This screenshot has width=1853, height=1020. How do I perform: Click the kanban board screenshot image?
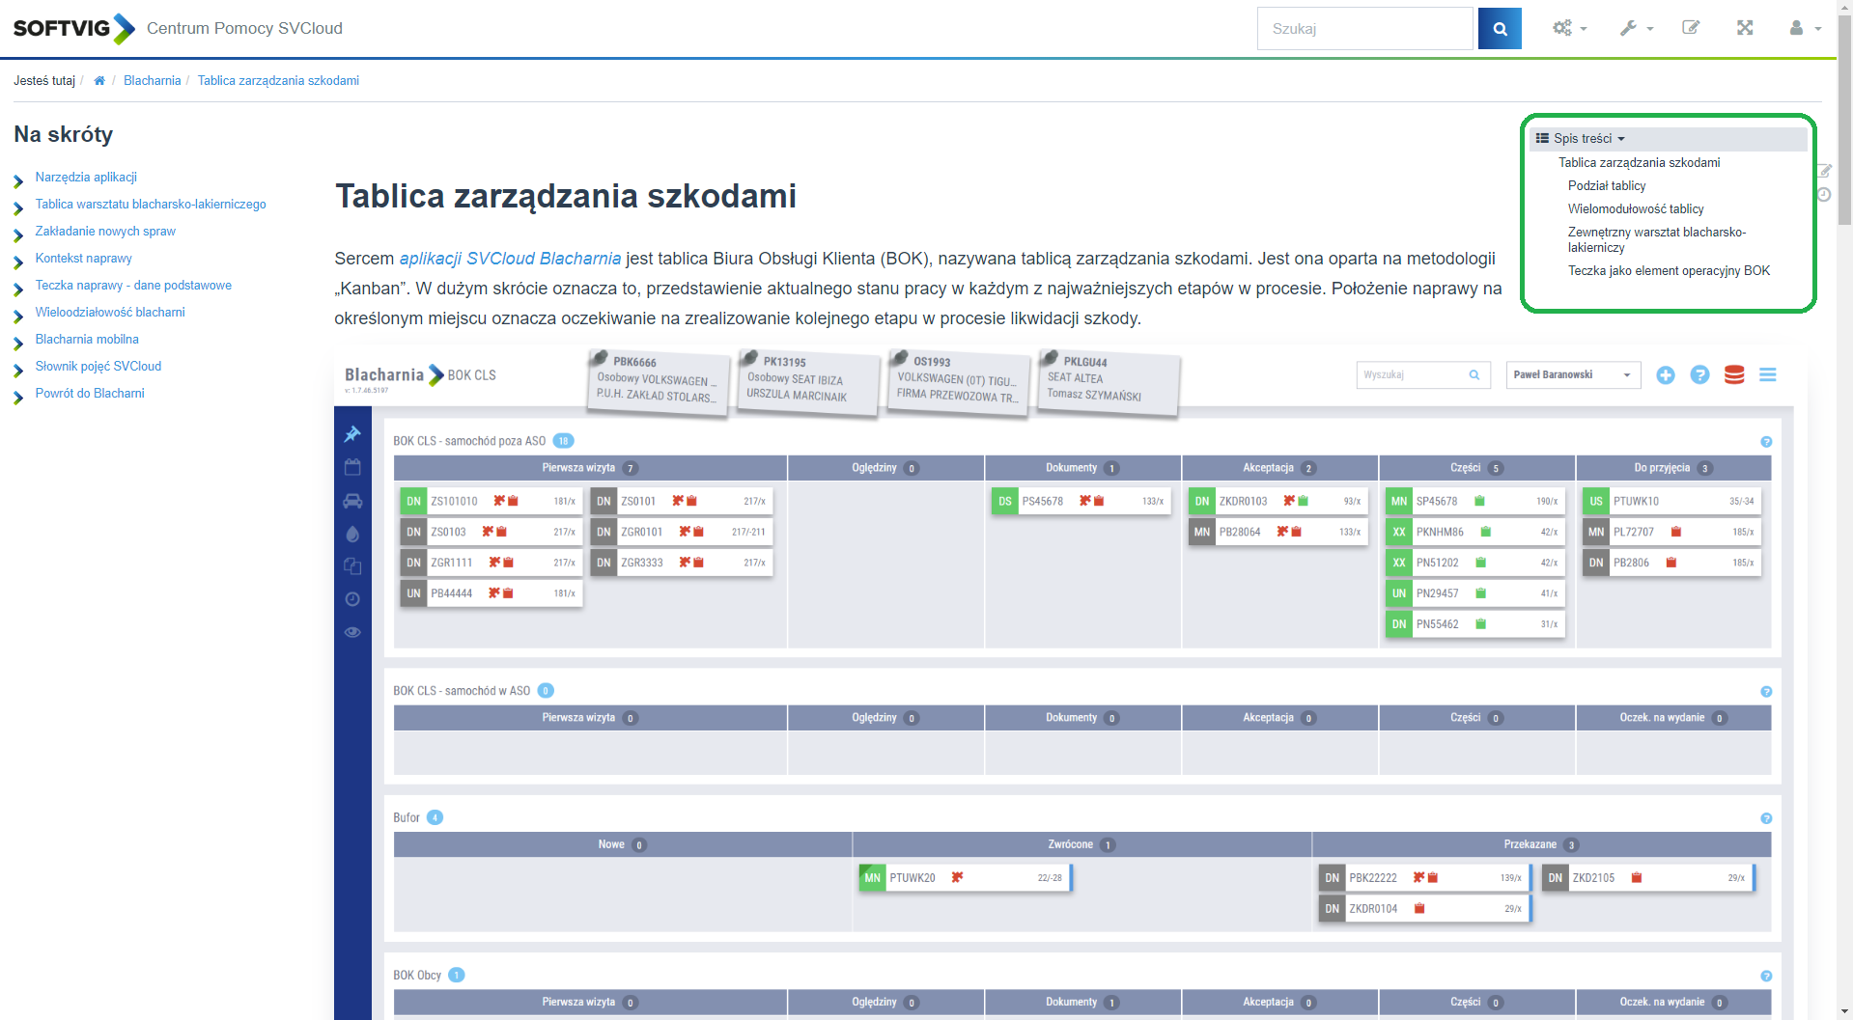pos(1062,675)
